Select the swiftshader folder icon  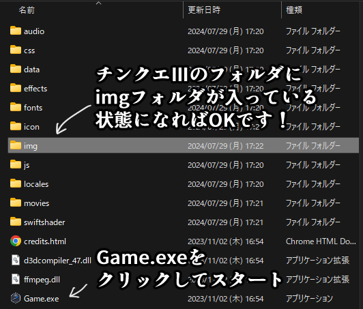[x=16, y=222]
